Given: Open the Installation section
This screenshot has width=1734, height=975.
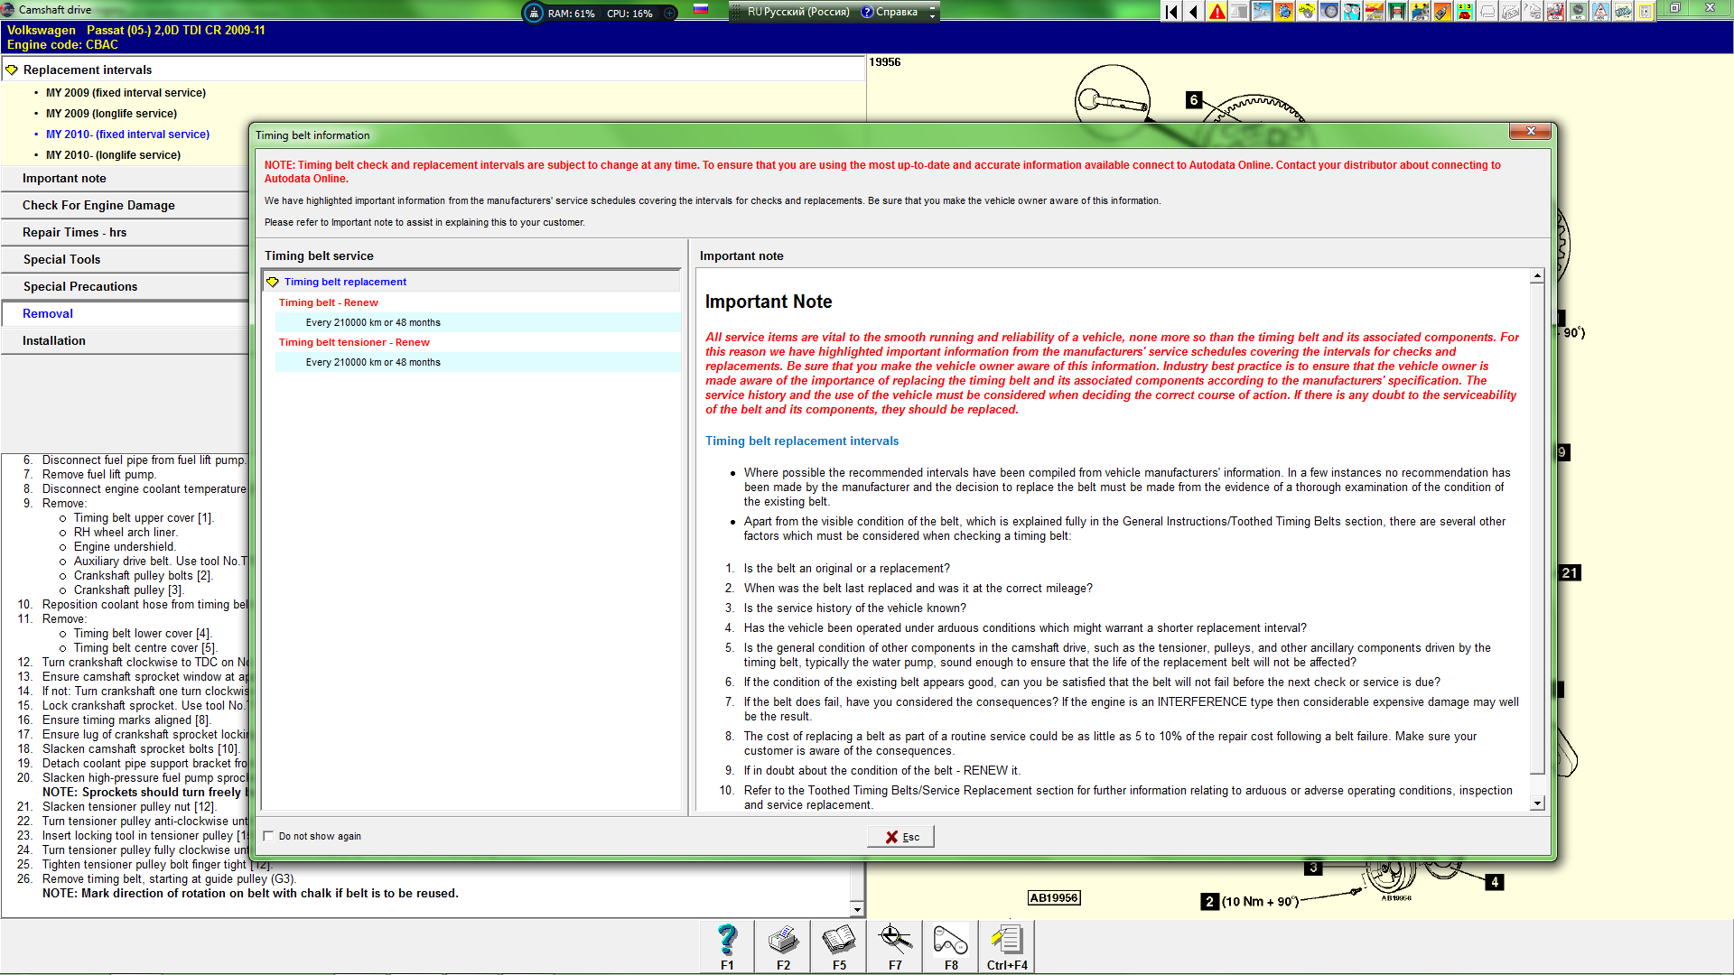Looking at the screenshot, I should (x=126, y=340).
